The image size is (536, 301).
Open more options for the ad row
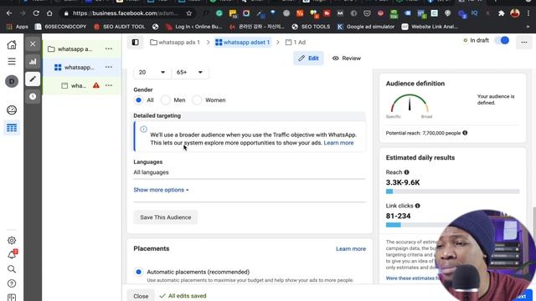(109, 85)
